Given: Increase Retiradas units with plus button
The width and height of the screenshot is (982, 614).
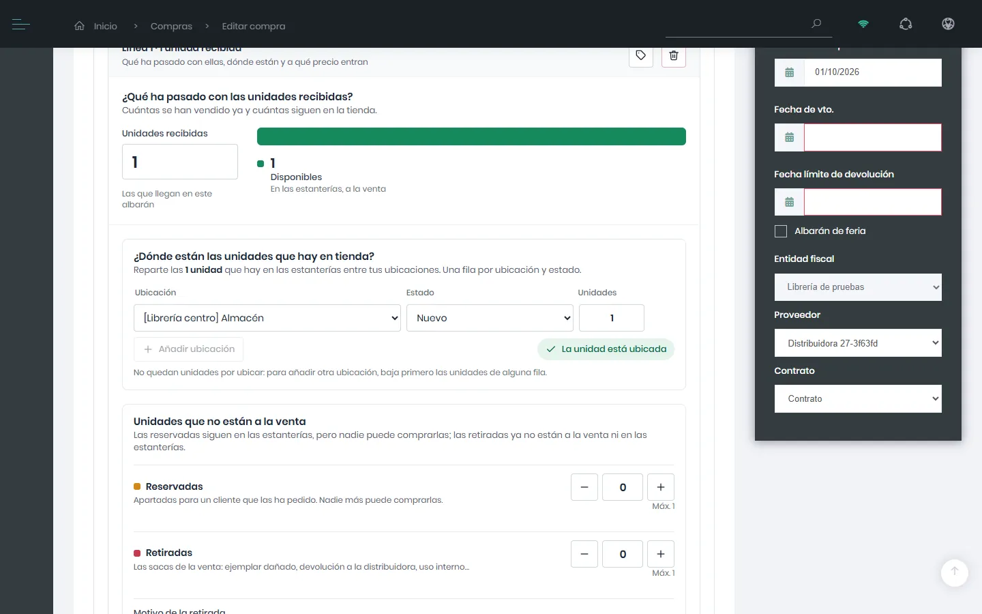Looking at the screenshot, I should (661, 554).
